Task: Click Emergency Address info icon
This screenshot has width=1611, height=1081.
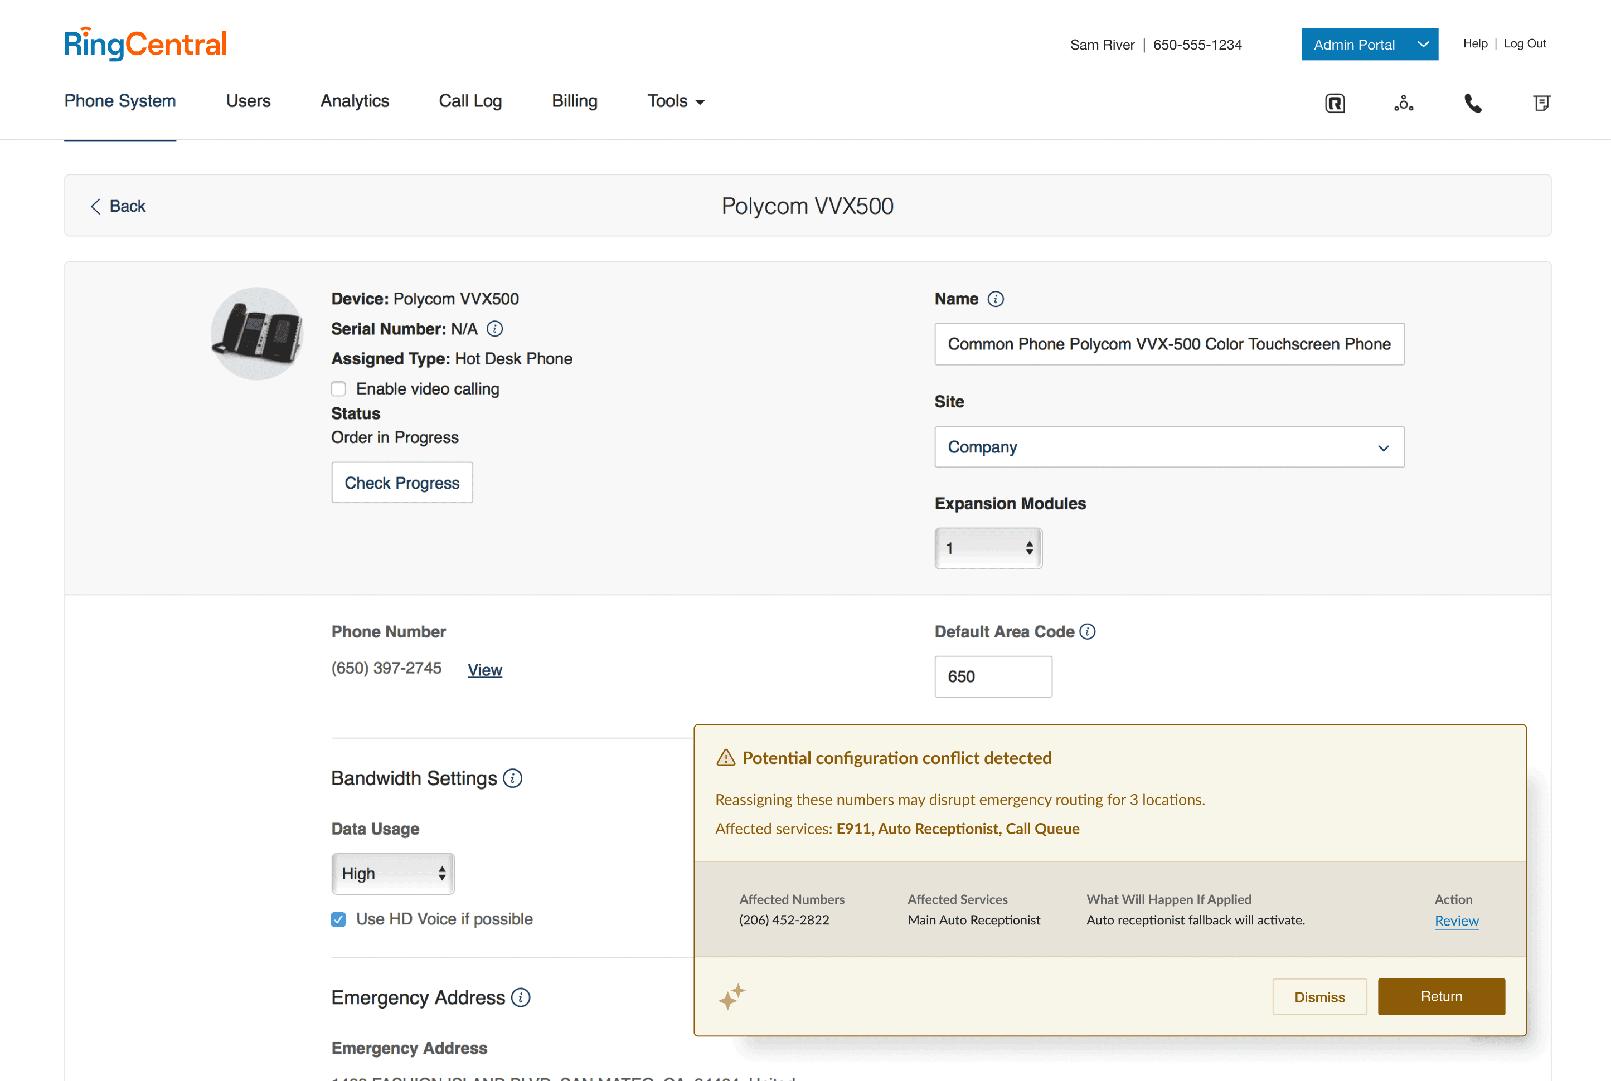Action: point(521,997)
